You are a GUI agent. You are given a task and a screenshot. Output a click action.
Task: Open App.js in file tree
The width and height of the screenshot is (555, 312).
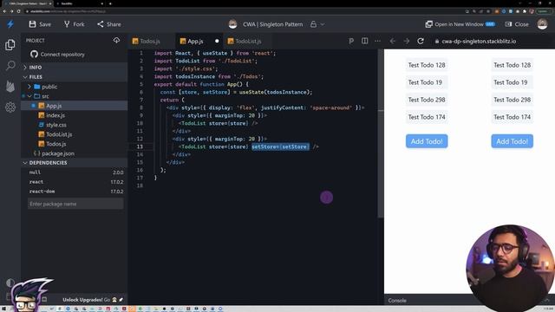(x=75, y=106)
